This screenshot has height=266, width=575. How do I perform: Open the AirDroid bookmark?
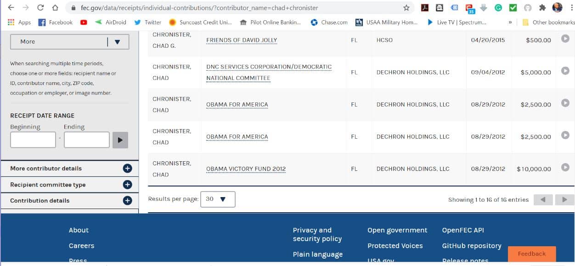point(110,22)
